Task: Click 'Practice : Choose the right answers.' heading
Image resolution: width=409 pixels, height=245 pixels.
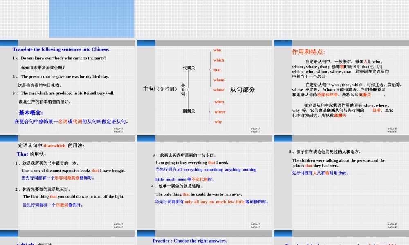Action: 190,241
